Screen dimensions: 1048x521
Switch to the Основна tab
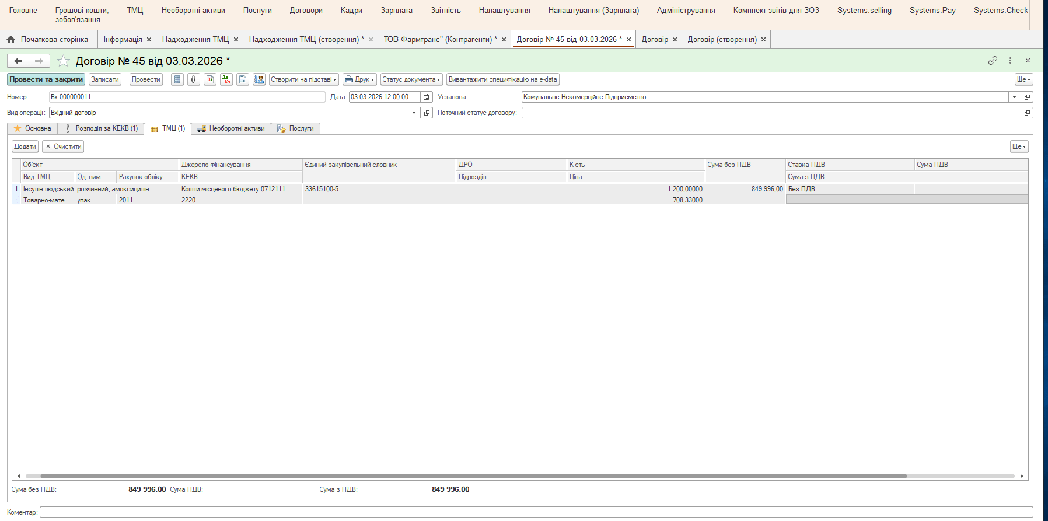(x=33, y=128)
